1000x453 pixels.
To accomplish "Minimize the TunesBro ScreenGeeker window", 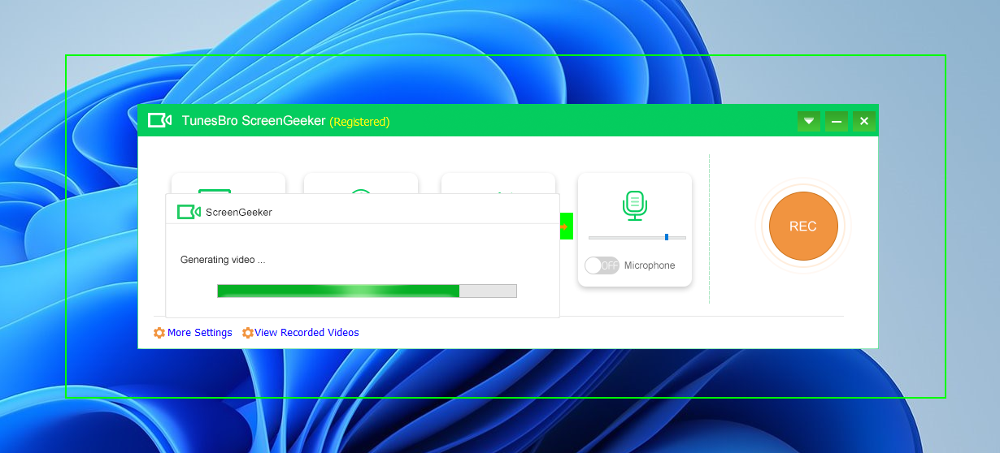I will click(x=837, y=121).
